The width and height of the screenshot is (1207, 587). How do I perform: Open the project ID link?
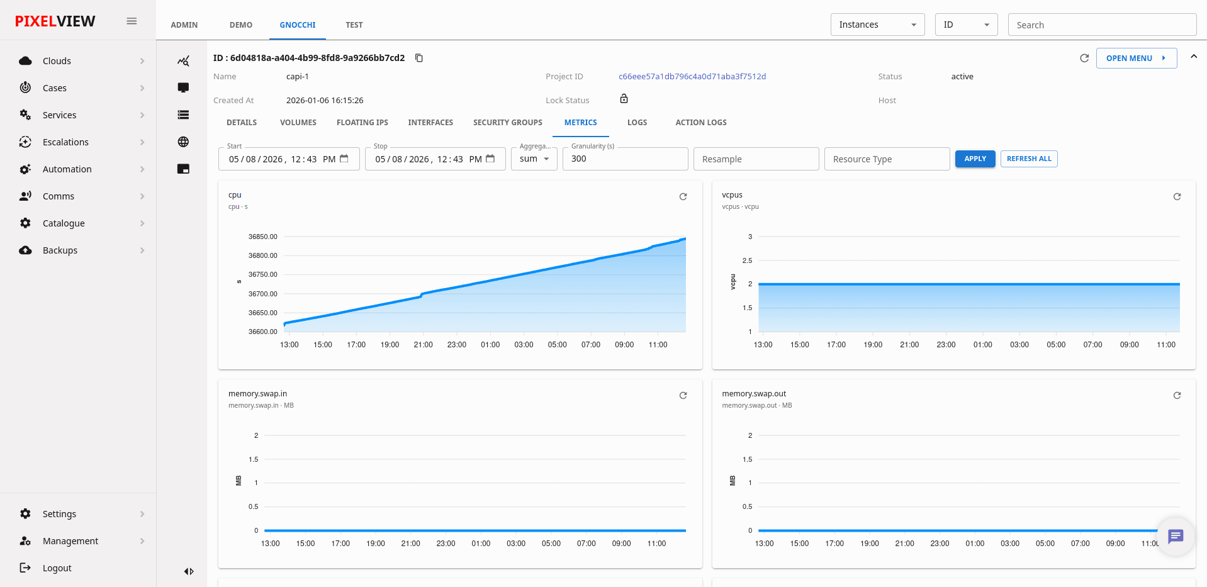pyautogui.click(x=692, y=77)
